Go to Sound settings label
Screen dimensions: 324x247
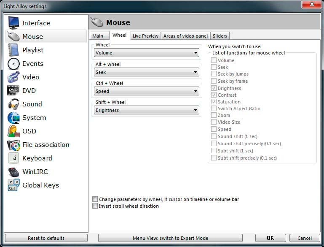coord(32,104)
